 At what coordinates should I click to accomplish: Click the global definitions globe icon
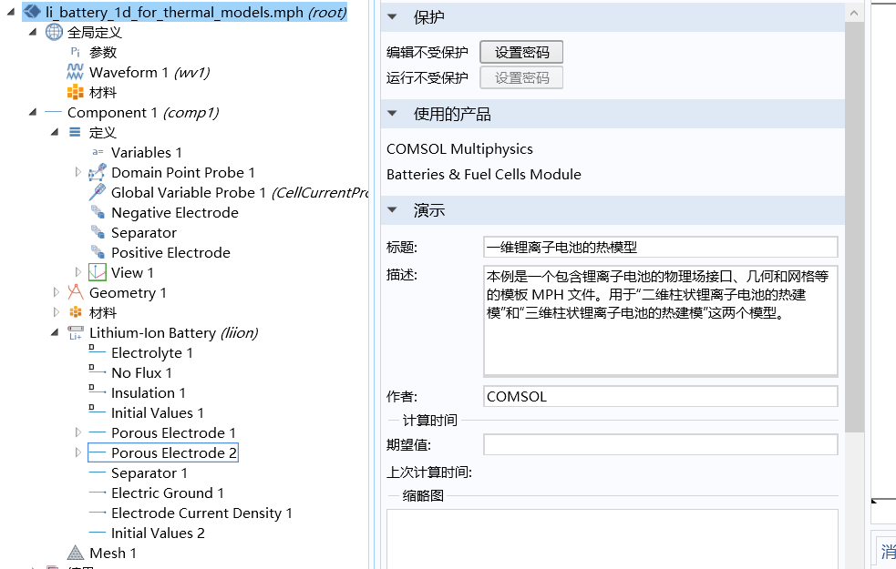[54, 33]
